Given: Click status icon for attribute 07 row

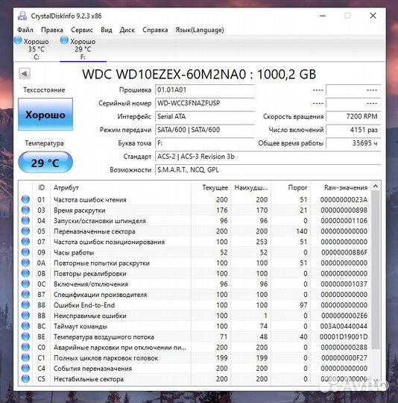Looking at the screenshot, I should point(25,242).
